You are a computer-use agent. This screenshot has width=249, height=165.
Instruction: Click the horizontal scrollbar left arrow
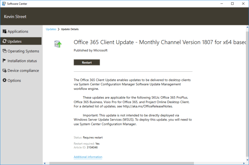coord(45,163)
